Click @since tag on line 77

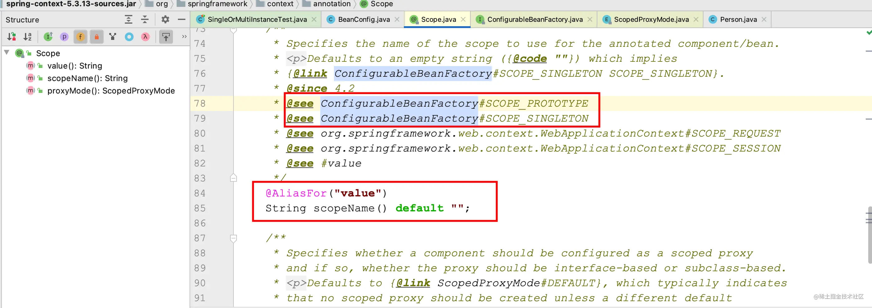click(307, 88)
